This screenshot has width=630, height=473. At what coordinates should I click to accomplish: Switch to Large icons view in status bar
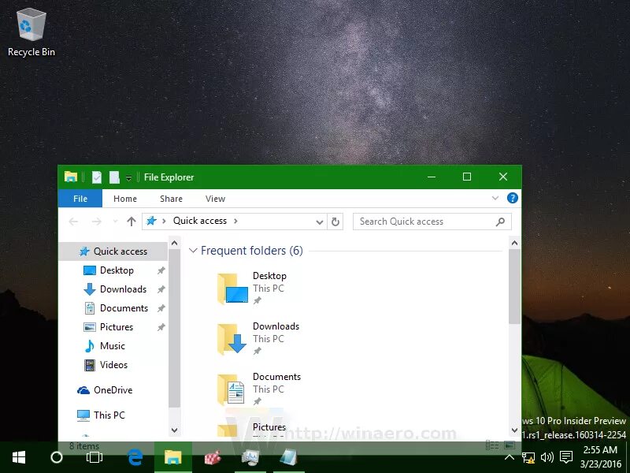tap(510, 445)
